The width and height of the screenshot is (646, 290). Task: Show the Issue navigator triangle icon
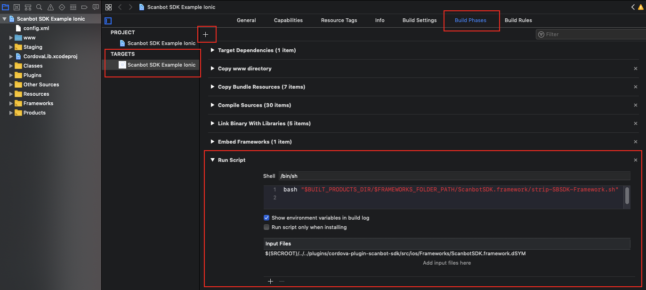pyautogui.click(x=50, y=7)
